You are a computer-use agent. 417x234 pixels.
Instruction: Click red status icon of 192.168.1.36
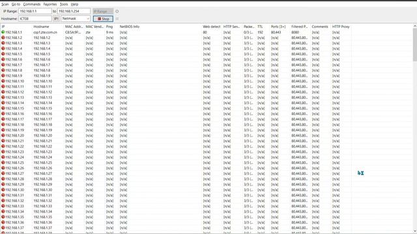pos(3,222)
